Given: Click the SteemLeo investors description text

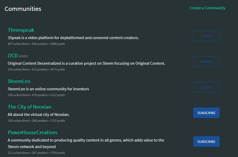Looking at the screenshot, I should pyautogui.click(x=48, y=89).
